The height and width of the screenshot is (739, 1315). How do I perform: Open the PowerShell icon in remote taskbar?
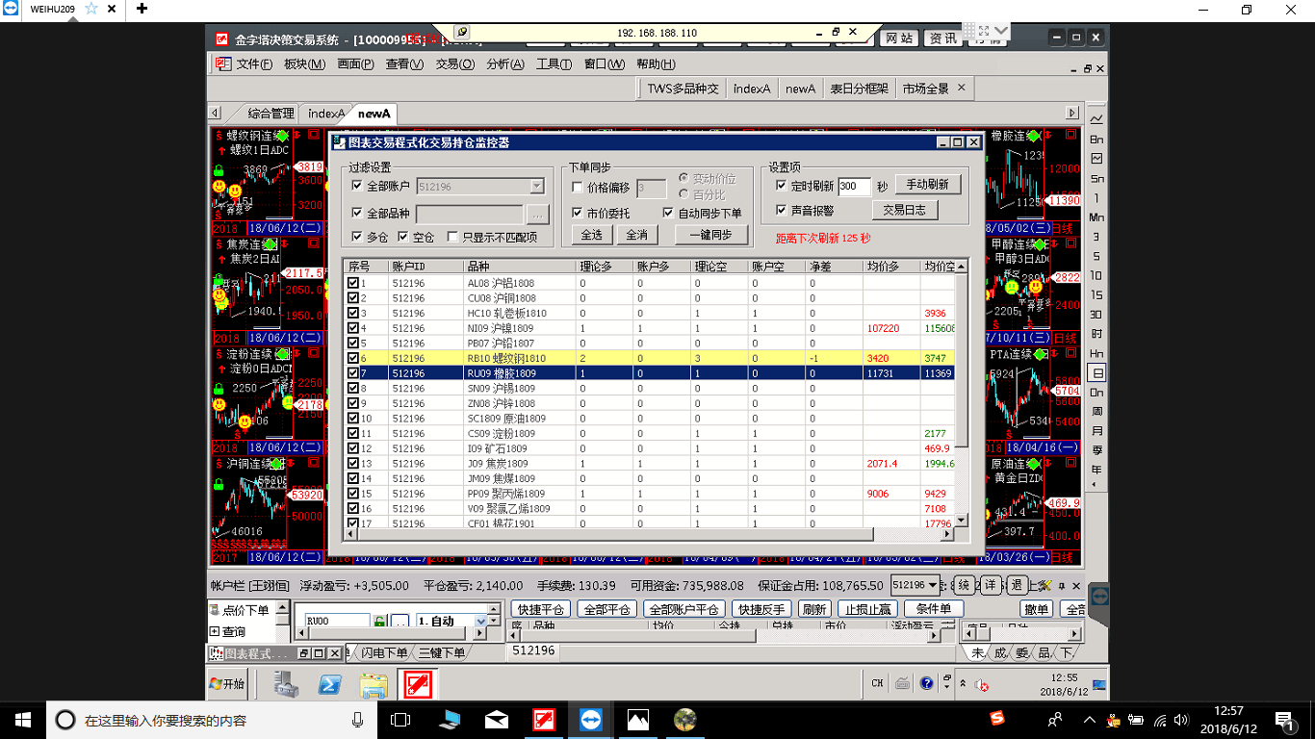[x=330, y=685]
